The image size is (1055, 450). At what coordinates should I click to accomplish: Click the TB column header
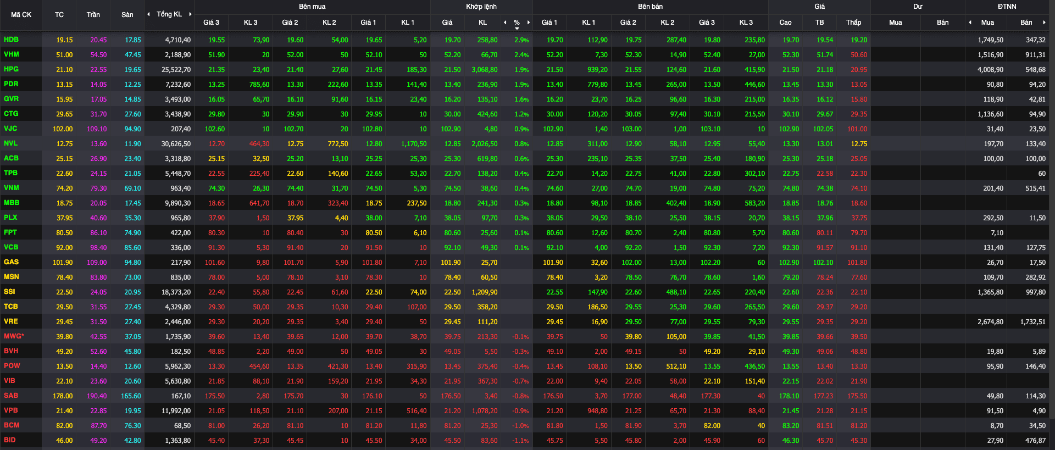pos(820,23)
